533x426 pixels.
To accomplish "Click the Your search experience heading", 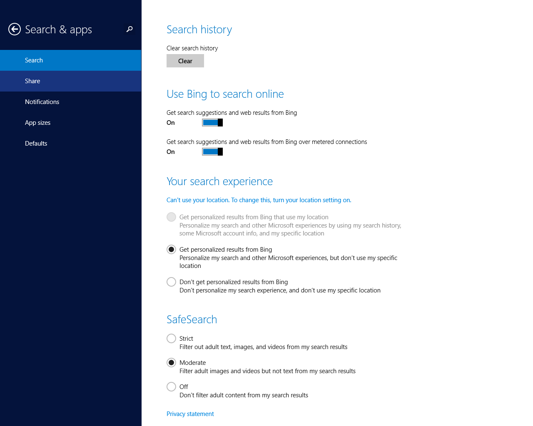I will (219, 181).
